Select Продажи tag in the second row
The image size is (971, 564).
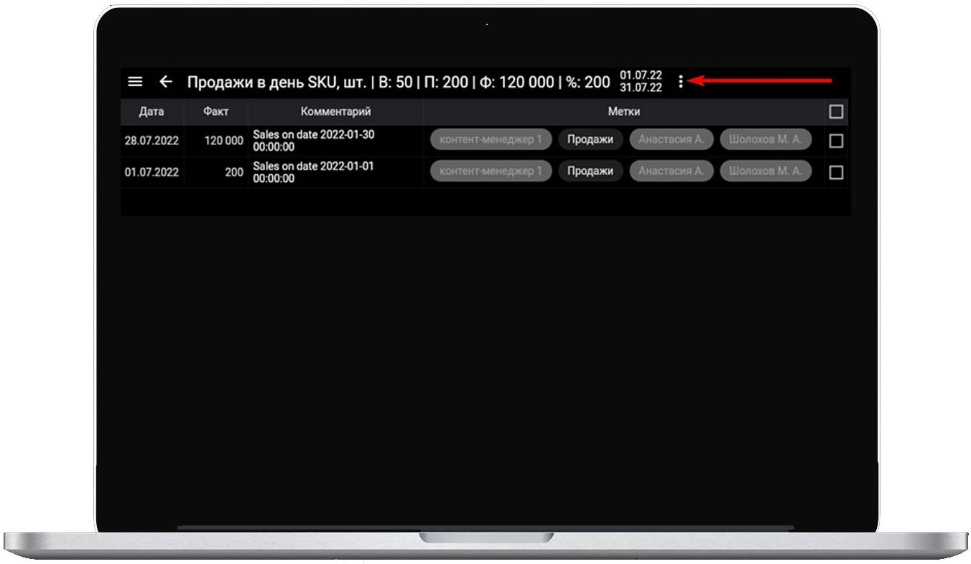[x=590, y=171]
